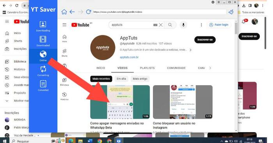Open Shorts in YouTube mini sidebar of YT Saver
The image size is (273, 143).
coord(64,53)
